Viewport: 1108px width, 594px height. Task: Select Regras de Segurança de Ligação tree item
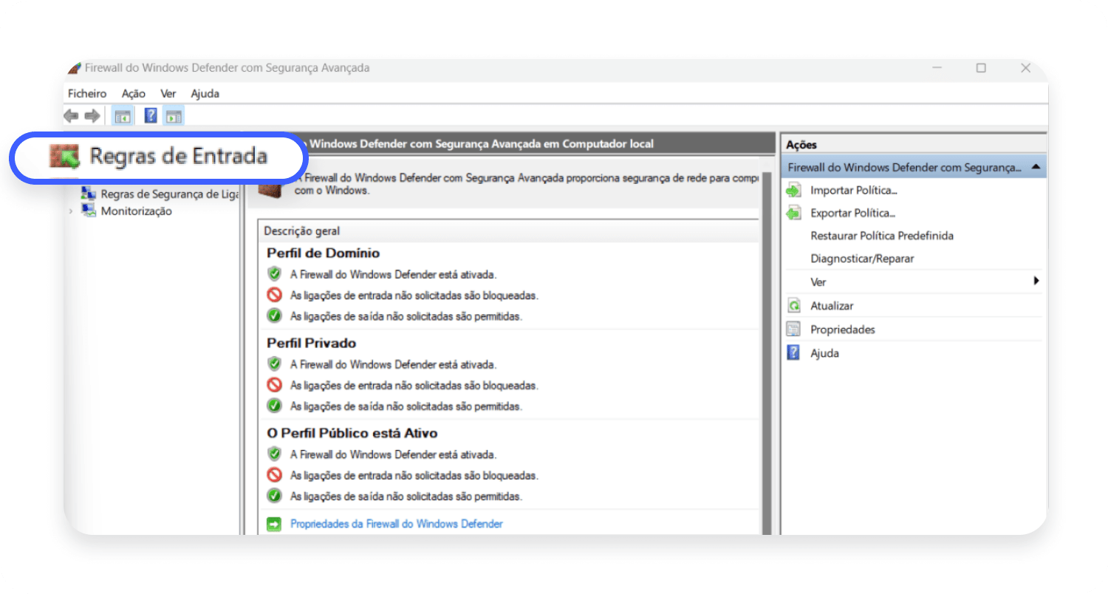170,194
